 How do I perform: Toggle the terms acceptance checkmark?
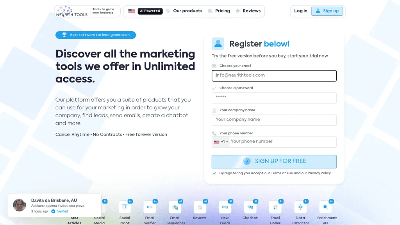tap(214, 173)
